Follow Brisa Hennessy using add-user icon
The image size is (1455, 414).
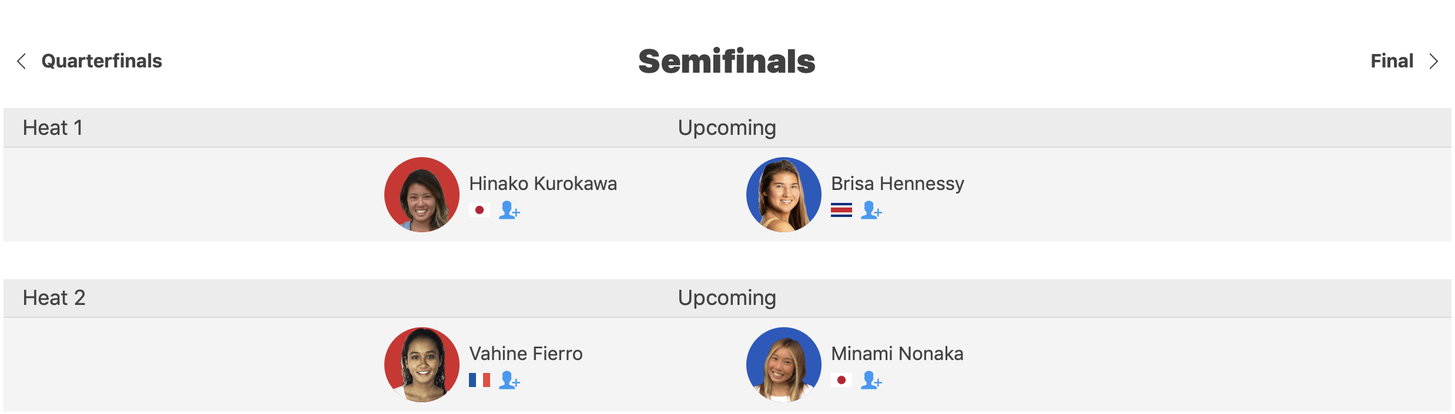[871, 210]
